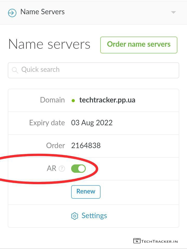Click the Order name servers button
Image resolution: width=187 pixels, height=249 pixels.
139,45
